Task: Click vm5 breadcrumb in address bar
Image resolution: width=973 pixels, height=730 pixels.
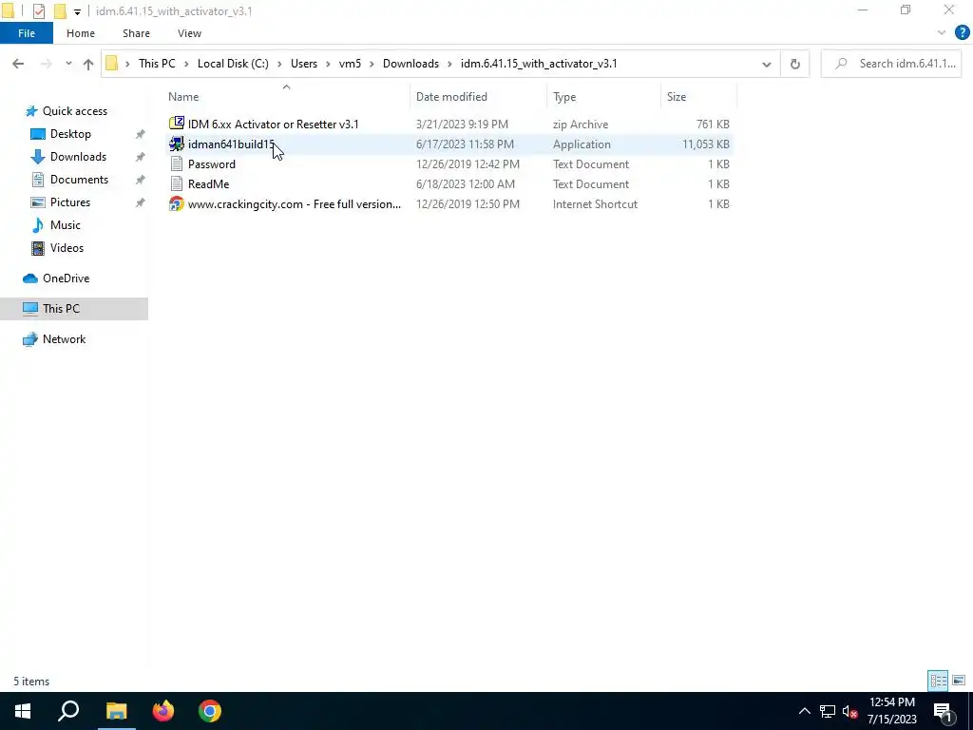Action: [x=350, y=64]
